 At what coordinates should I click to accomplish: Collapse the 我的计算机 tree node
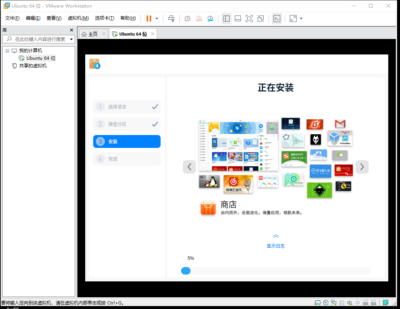[8, 51]
